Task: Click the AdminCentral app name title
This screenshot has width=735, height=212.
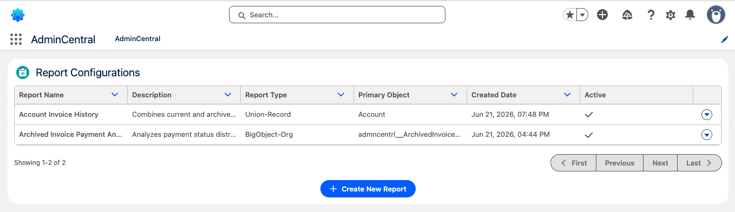Action: click(x=63, y=39)
